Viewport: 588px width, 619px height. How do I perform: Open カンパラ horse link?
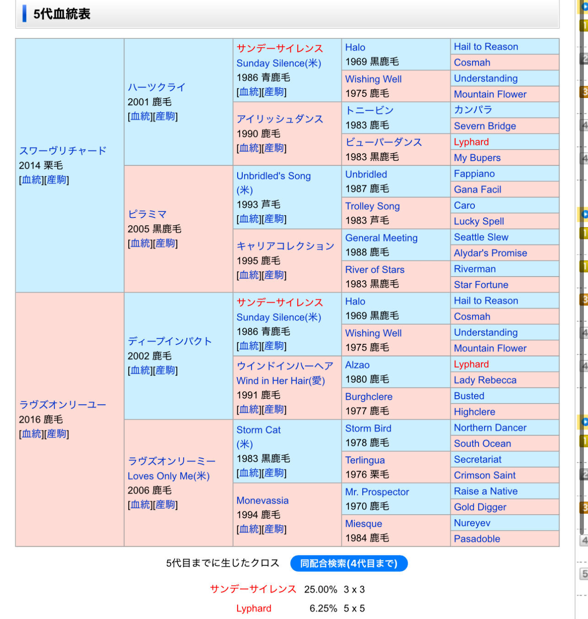point(473,110)
